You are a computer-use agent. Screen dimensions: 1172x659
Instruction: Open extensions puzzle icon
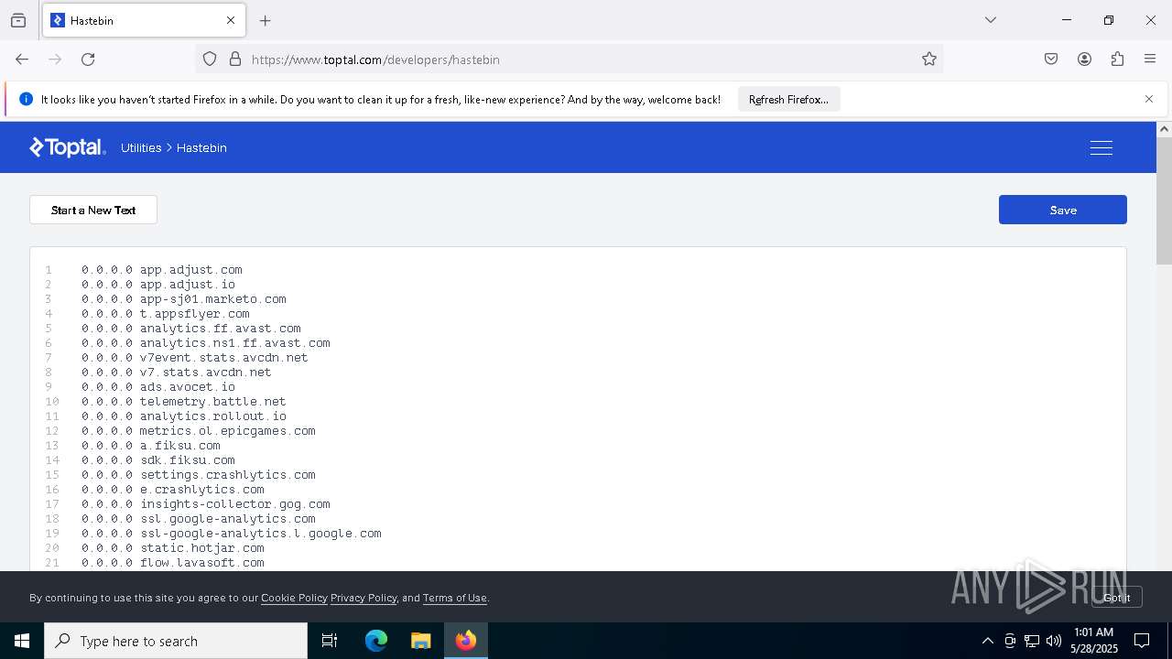(x=1117, y=59)
